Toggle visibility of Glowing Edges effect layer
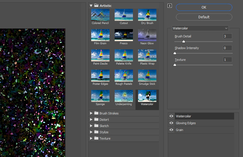243x157 pixels. 171,123
